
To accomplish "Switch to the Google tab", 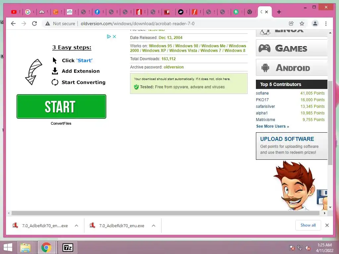I will [x=28, y=12].
